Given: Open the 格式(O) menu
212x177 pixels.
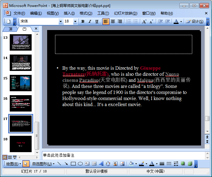Looking at the screenshot, I should (86, 13).
